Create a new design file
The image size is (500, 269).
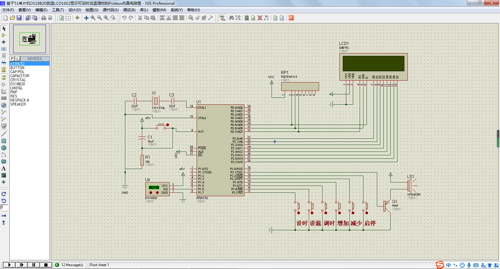(x=6, y=18)
